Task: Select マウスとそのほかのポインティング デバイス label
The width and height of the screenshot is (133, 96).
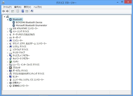Action: click(28, 74)
